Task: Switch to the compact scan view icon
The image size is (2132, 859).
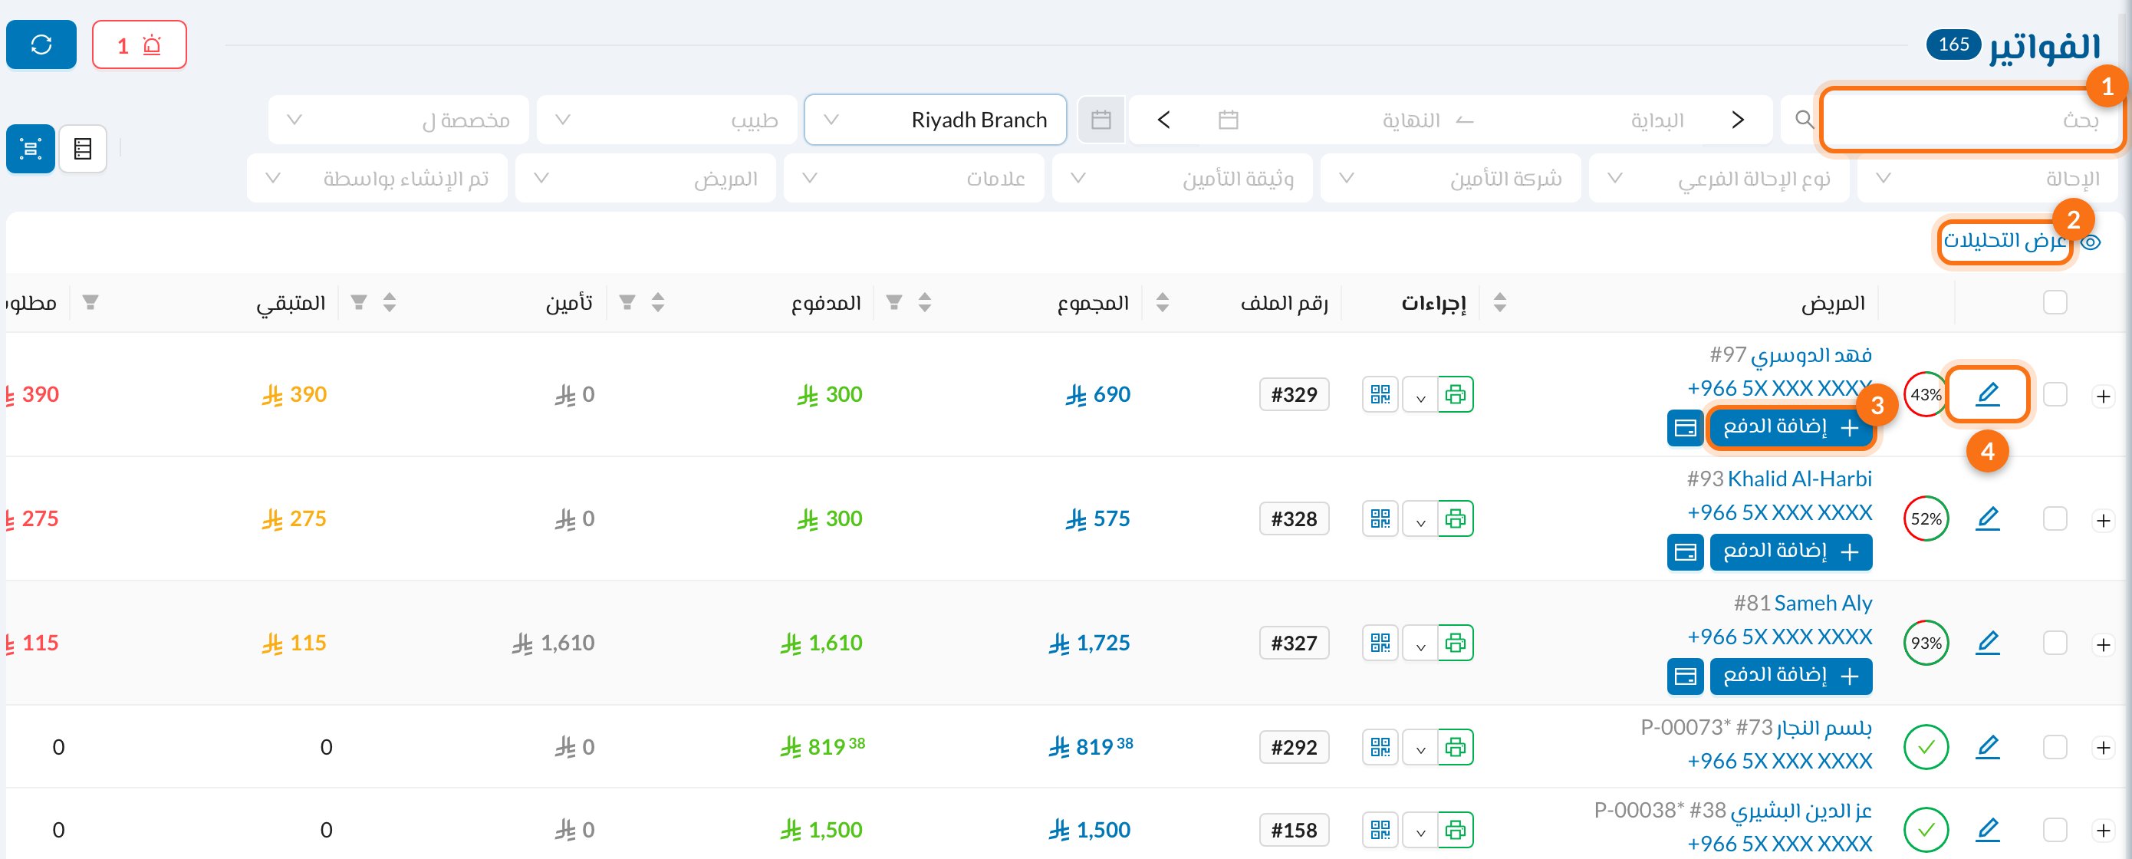Action: pos(31,149)
